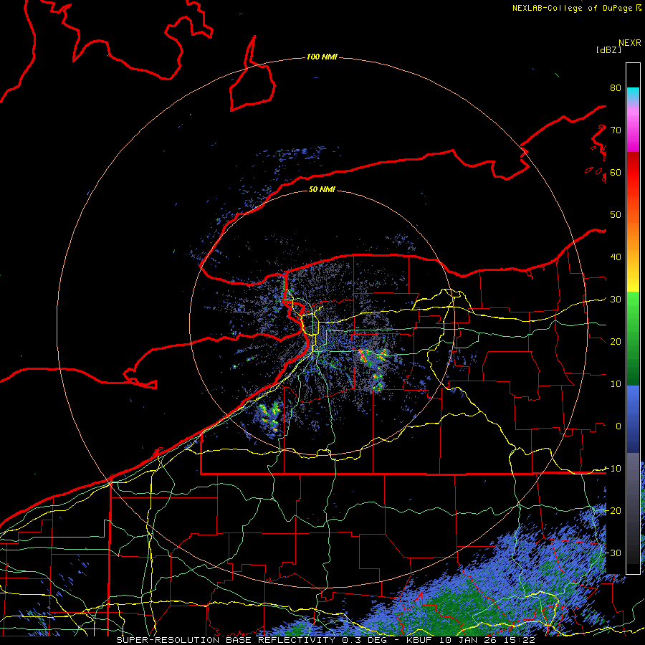
Task: Click the 100 NMI range ring label
Action: (322, 57)
